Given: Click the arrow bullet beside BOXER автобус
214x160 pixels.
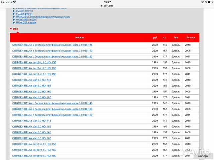Looking at the screenshot, I should tap(14, 11).
